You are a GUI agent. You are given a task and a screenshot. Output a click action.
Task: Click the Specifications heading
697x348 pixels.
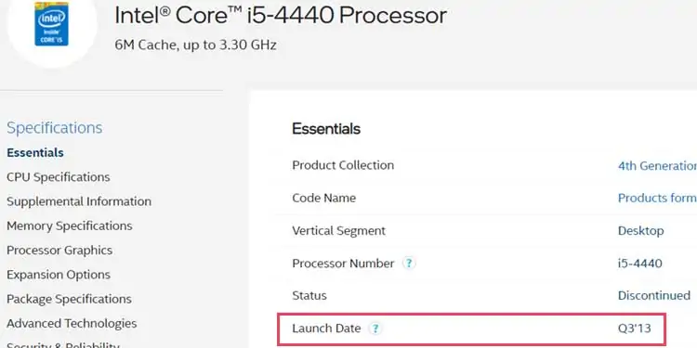(55, 128)
